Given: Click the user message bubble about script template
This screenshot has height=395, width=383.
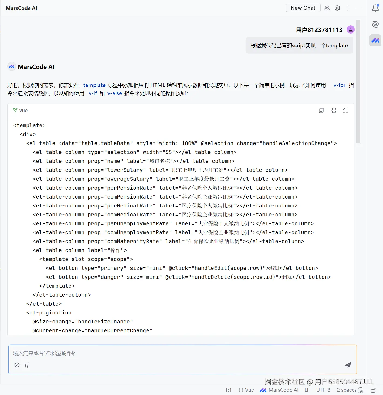Looking at the screenshot, I should click(x=299, y=45).
